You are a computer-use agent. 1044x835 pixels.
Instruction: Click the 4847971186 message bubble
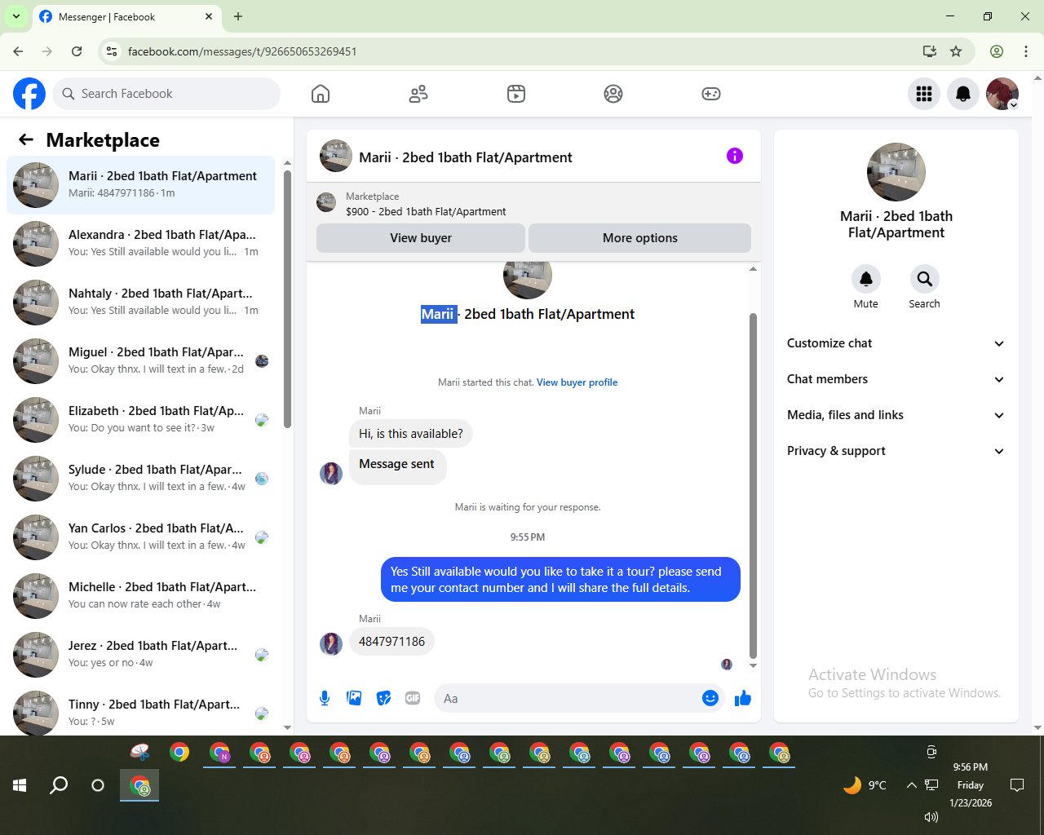391,642
